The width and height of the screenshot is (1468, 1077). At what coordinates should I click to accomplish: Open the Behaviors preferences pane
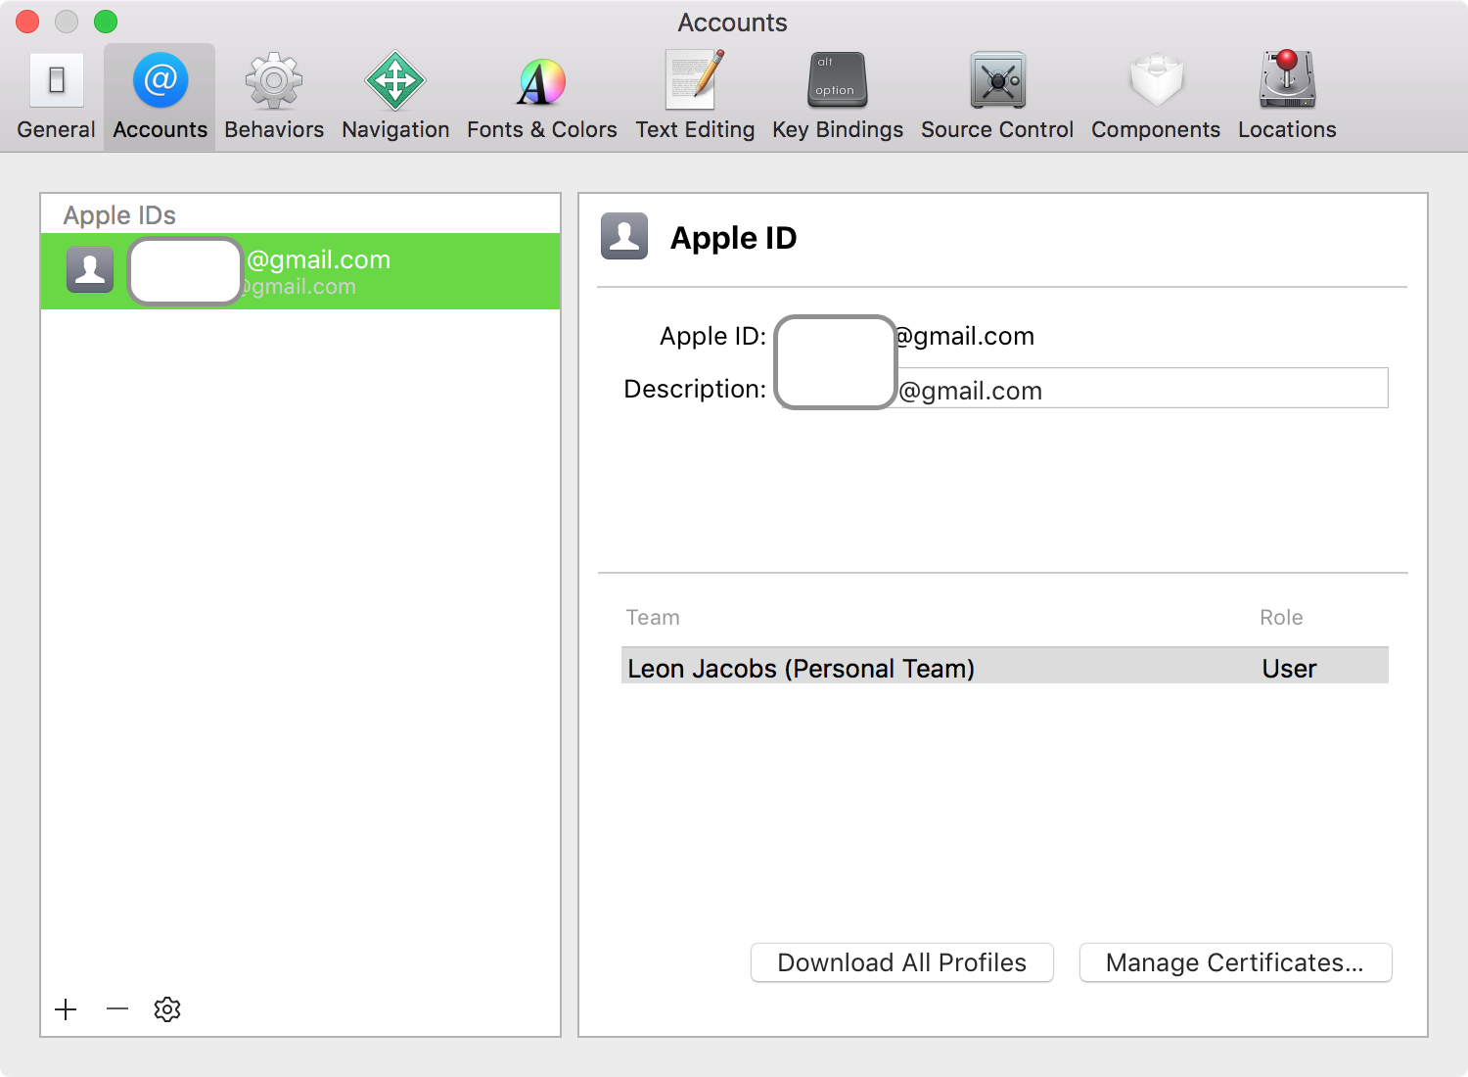click(273, 95)
